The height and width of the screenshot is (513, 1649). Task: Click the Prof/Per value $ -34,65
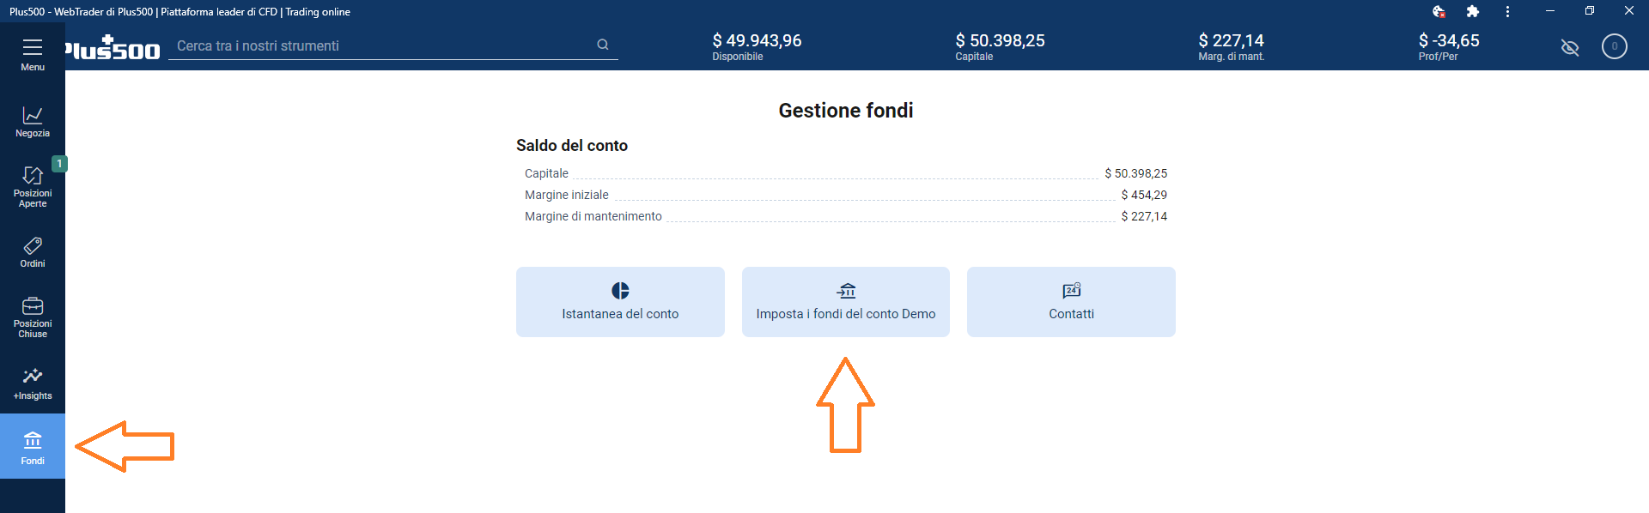(x=1449, y=40)
